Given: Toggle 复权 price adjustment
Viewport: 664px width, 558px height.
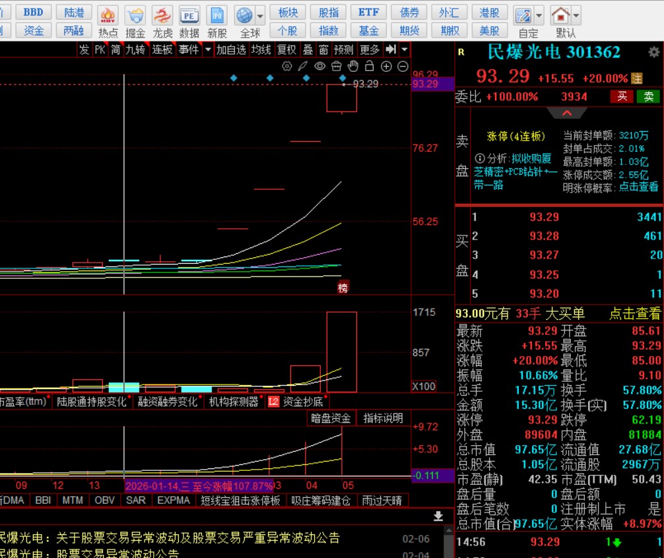Looking at the screenshot, I should coord(286,49).
